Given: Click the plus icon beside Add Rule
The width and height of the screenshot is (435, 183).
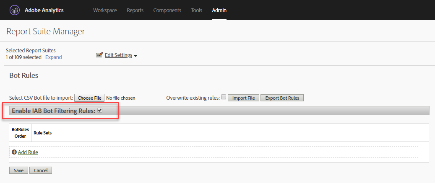Looking at the screenshot, I should coord(14,152).
